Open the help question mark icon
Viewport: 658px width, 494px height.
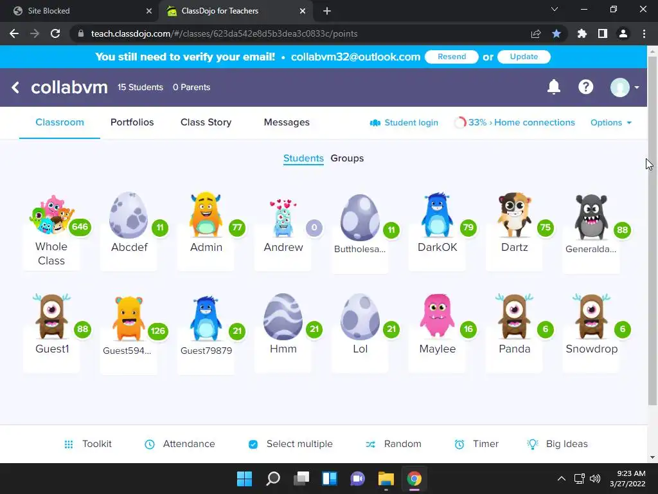coord(585,87)
